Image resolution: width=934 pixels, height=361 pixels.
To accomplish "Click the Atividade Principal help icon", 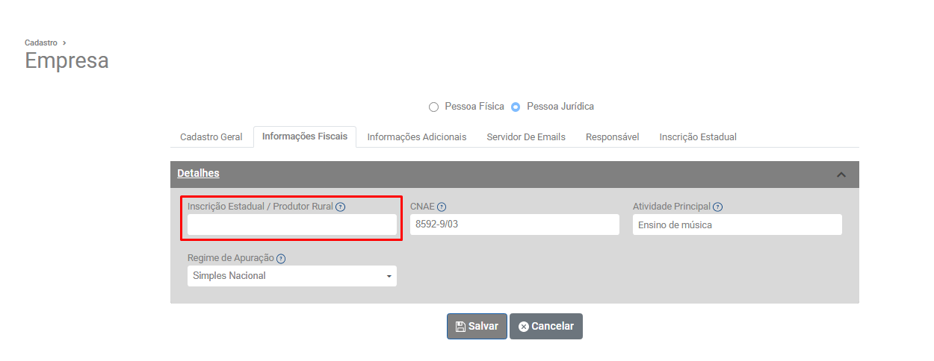I will [x=717, y=207].
